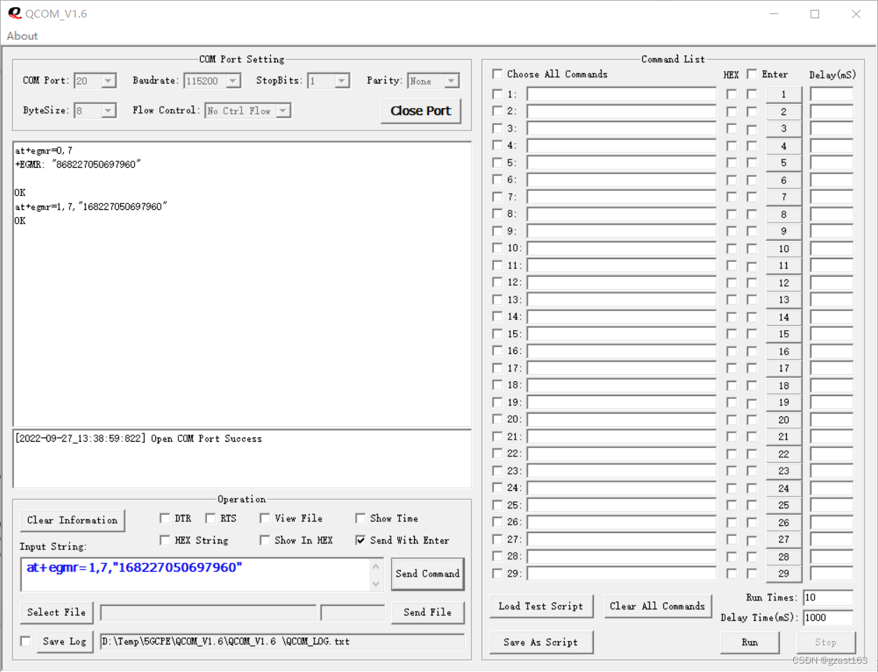878x672 pixels.
Task: Click the command 10 send button
Action: point(784,249)
